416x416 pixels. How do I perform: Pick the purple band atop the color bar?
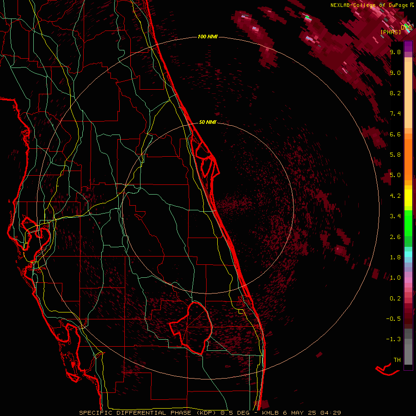tap(408, 46)
